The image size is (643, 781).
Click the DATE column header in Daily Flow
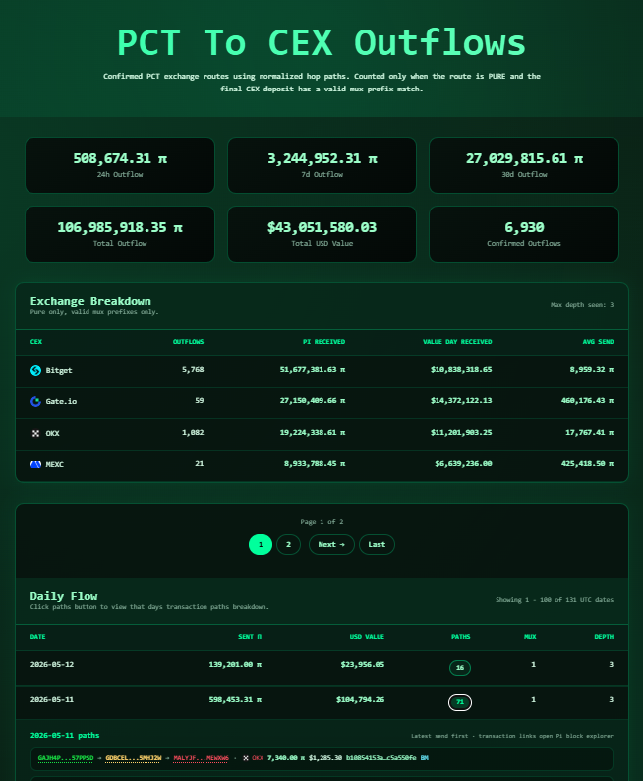tap(37, 637)
